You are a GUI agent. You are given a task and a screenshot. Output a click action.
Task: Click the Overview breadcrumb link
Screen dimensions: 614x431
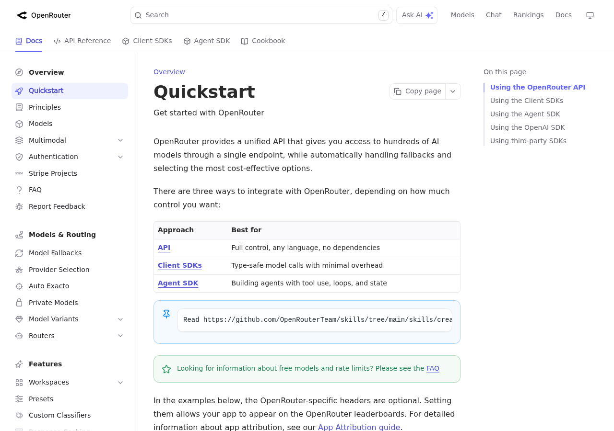point(169,72)
